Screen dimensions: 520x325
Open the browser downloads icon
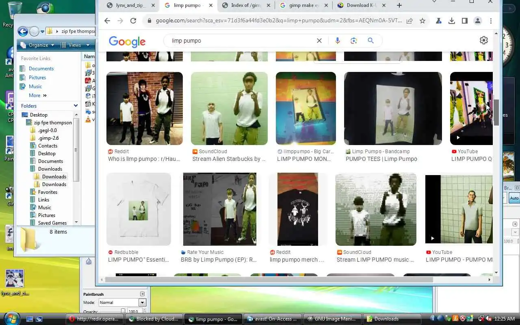click(452, 21)
